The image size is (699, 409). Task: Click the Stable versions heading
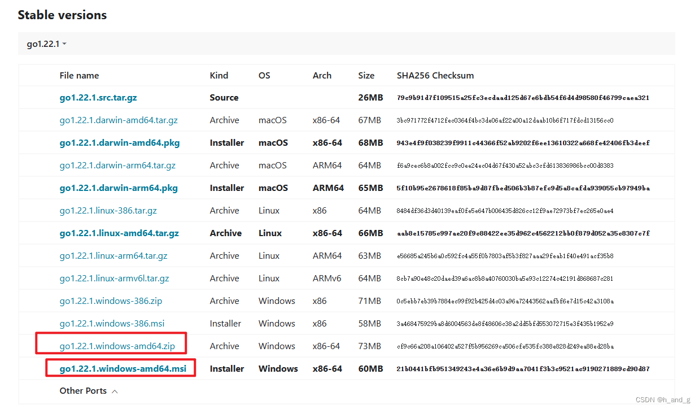(x=62, y=15)
